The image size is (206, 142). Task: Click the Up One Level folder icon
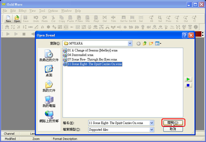coord(145,43)
